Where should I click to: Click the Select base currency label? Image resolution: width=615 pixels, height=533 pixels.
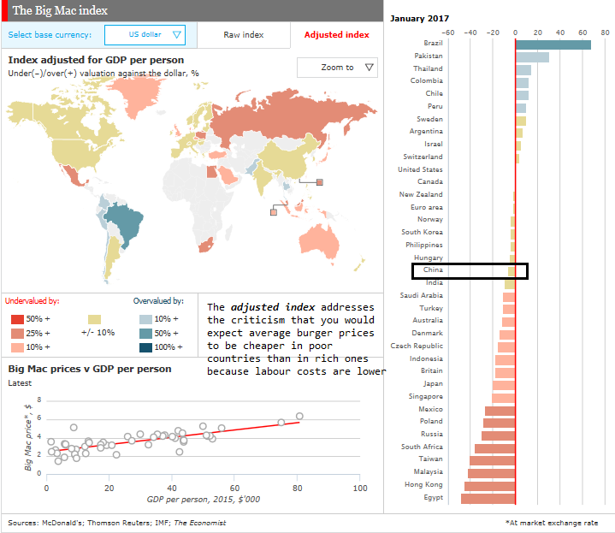pyautogui.click(x=50, y=35)
